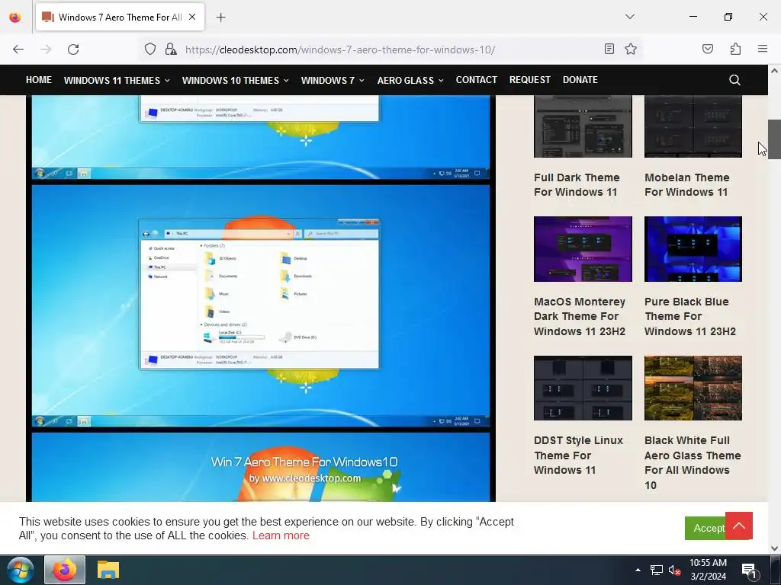Open DDST Style Linux Theme thumbnail

click(x=583, y=388)
